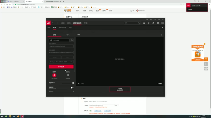Expand the personal URL dropdown on Douyu page
The image size is (211, 118).
coord(117,105)
